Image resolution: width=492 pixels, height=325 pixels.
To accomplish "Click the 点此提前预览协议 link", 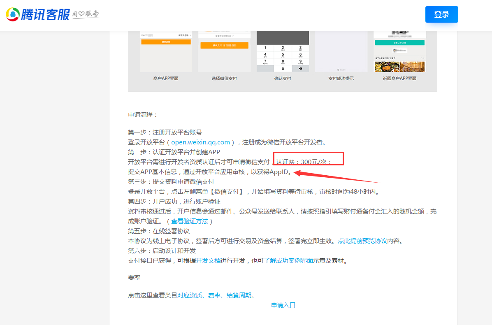I will 362,241.
